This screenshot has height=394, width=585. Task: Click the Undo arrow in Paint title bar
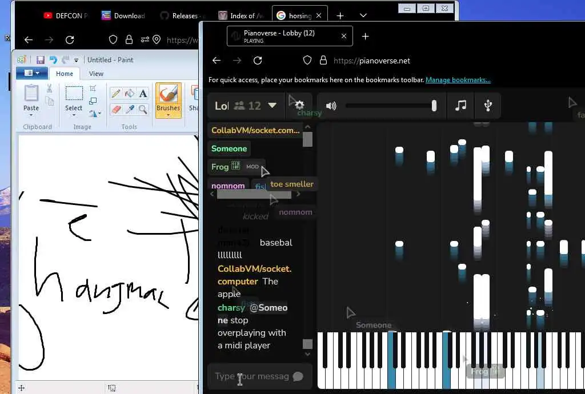(53, 59)
